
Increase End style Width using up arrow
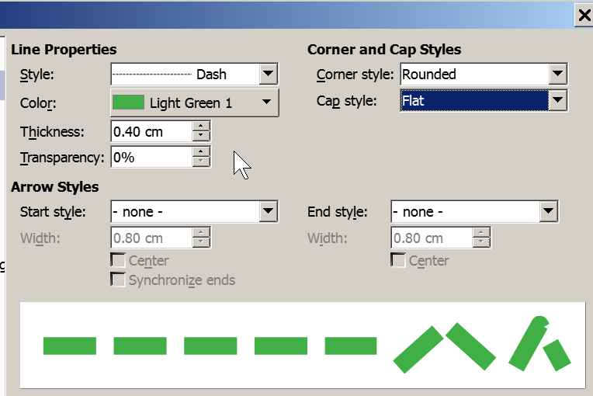(481, 233)
